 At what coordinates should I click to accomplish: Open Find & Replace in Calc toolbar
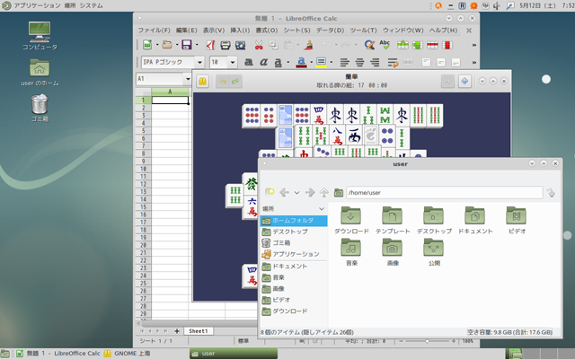click(369, 45)
